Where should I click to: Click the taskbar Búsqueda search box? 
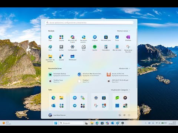point(71,123)
